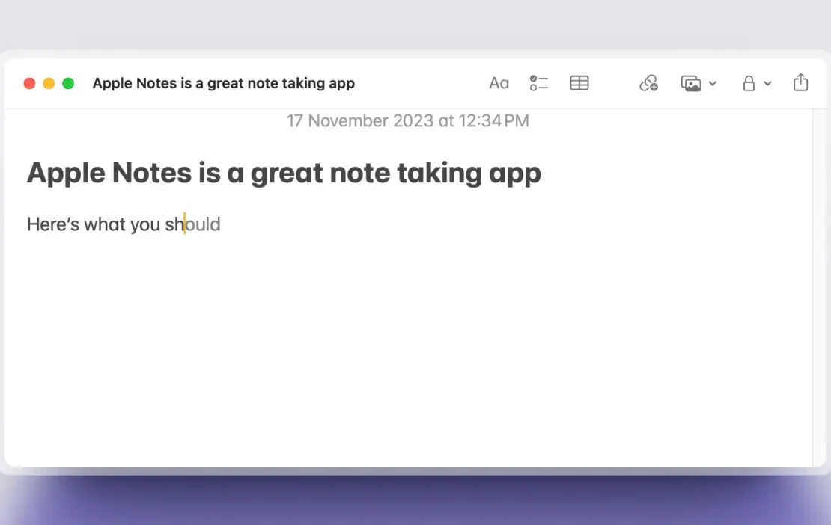
Task: Click the add link icon
Action: pyautogui.click(x=648, y=83)
